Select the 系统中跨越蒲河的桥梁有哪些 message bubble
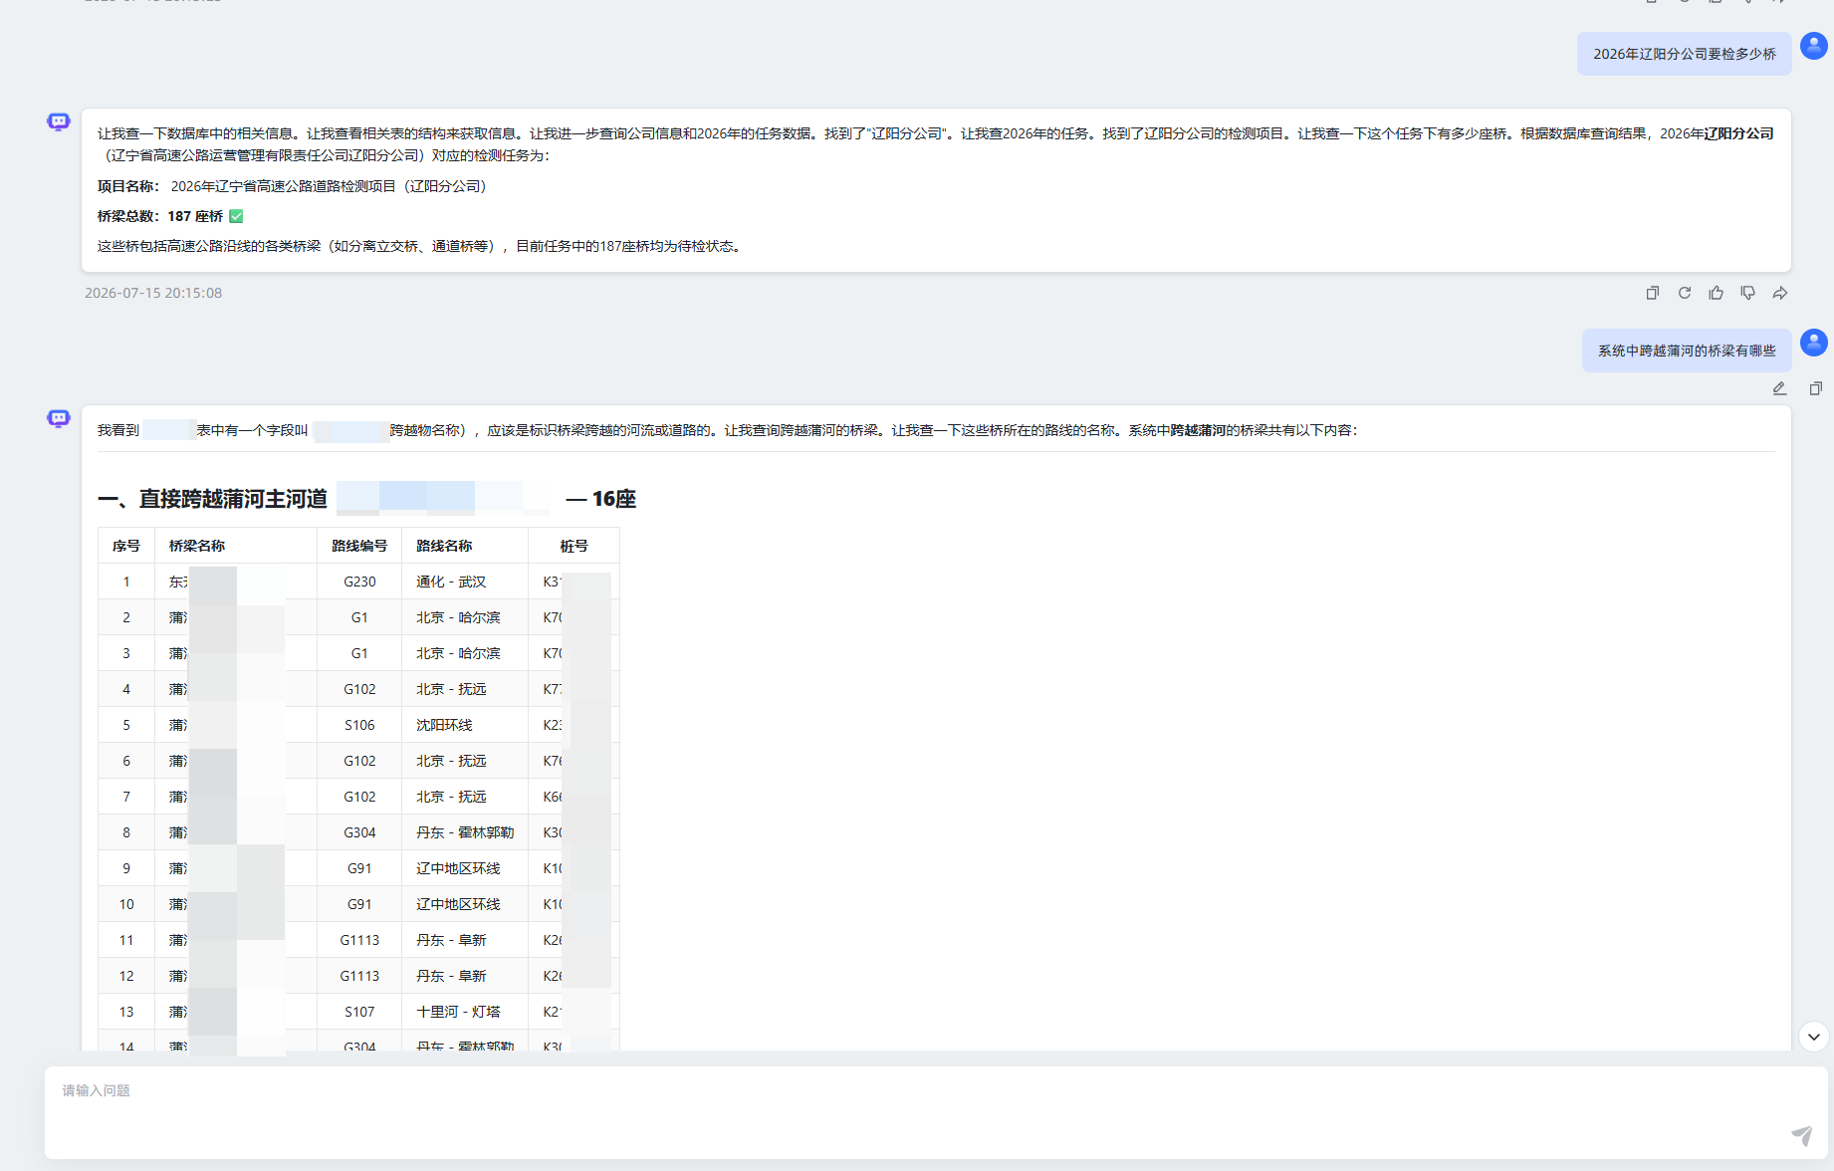 pos(1687,351)
